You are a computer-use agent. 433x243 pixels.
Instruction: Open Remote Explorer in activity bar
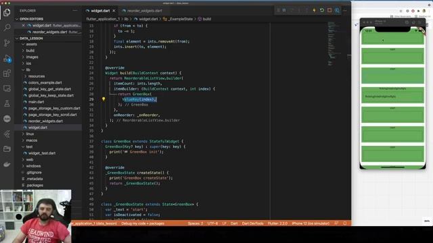tap(7, 88)
